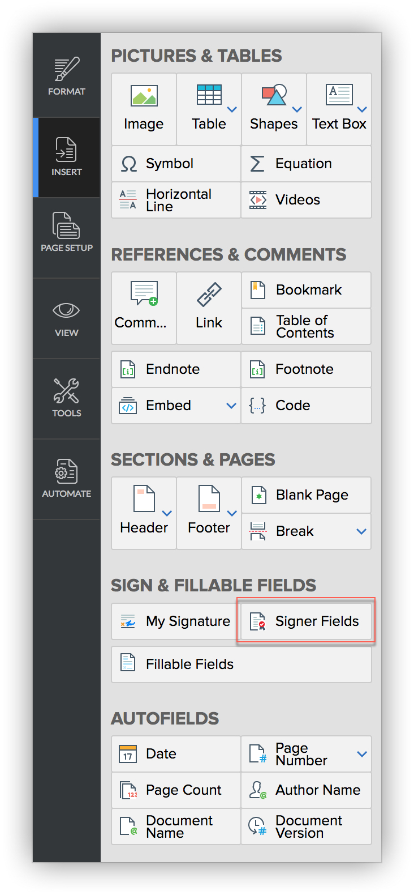The image size is (414, 895).
Task: Open the Automate tab in sidebar
Action: click(x=67, y=479)
